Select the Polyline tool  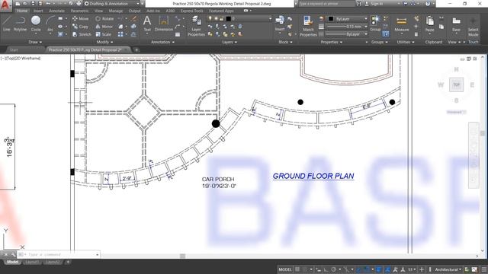coord(20,24)
